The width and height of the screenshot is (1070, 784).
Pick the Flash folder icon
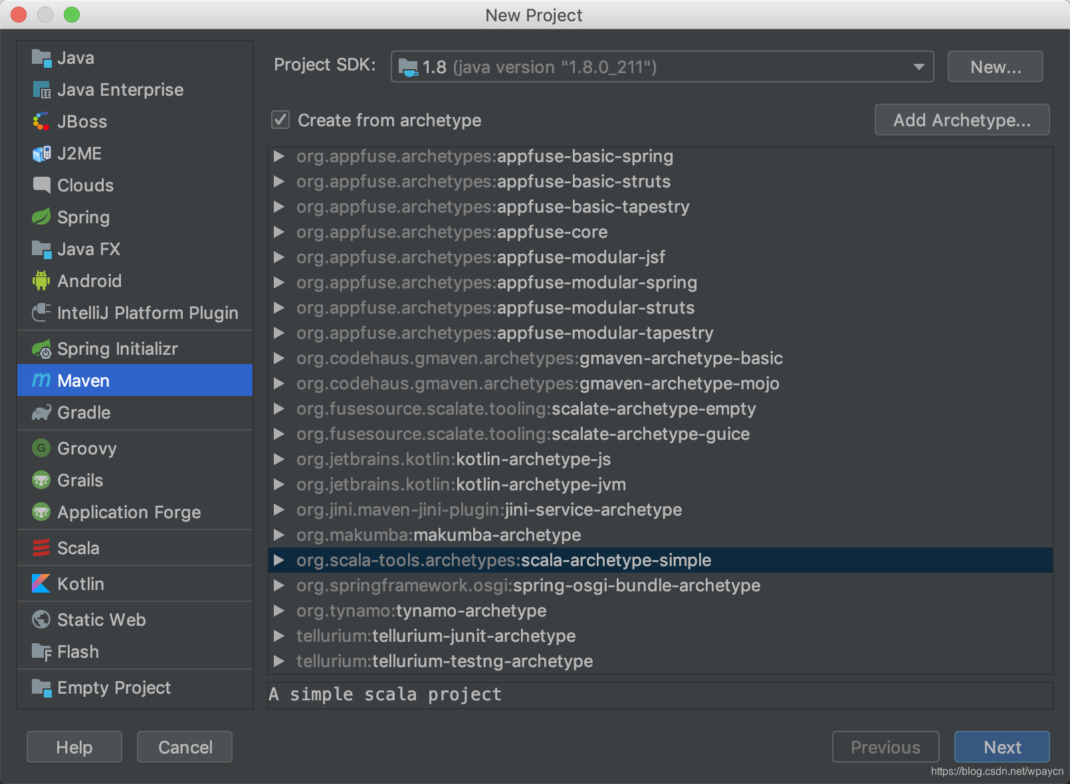click(41, 652)
